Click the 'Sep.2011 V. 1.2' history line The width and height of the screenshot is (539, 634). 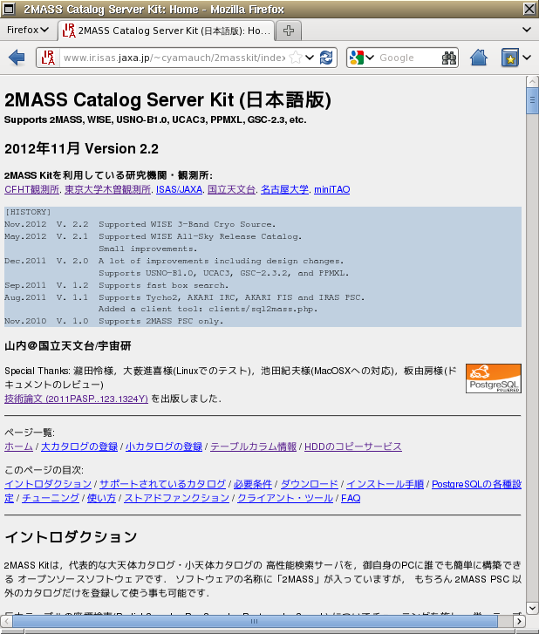pyautogui.click(x=117, y=285)
